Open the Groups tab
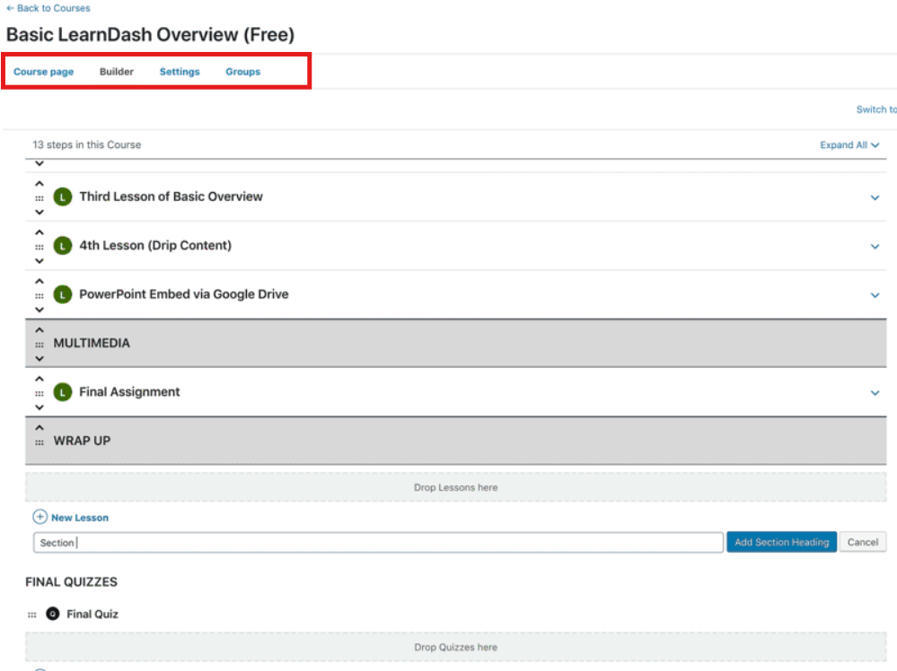 point(242,72)
